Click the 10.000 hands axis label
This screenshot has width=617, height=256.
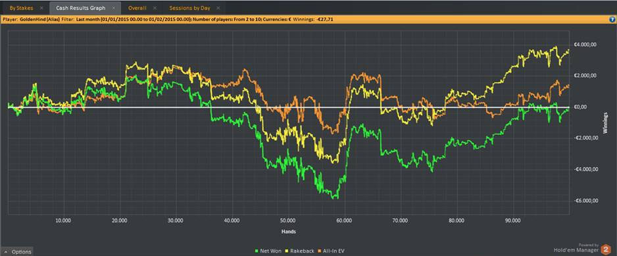coord(63,221)
